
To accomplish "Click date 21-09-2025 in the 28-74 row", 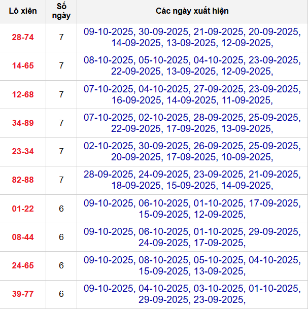I will tap(218, 31).
